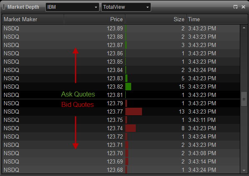Select the 123.77 bid row with size 13

point(121,112)
